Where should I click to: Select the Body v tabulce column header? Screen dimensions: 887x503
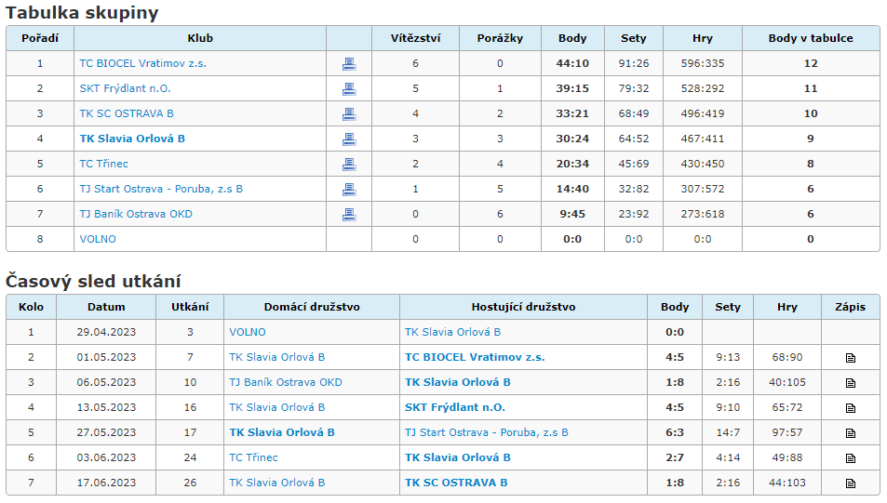[x=811, y=38]
